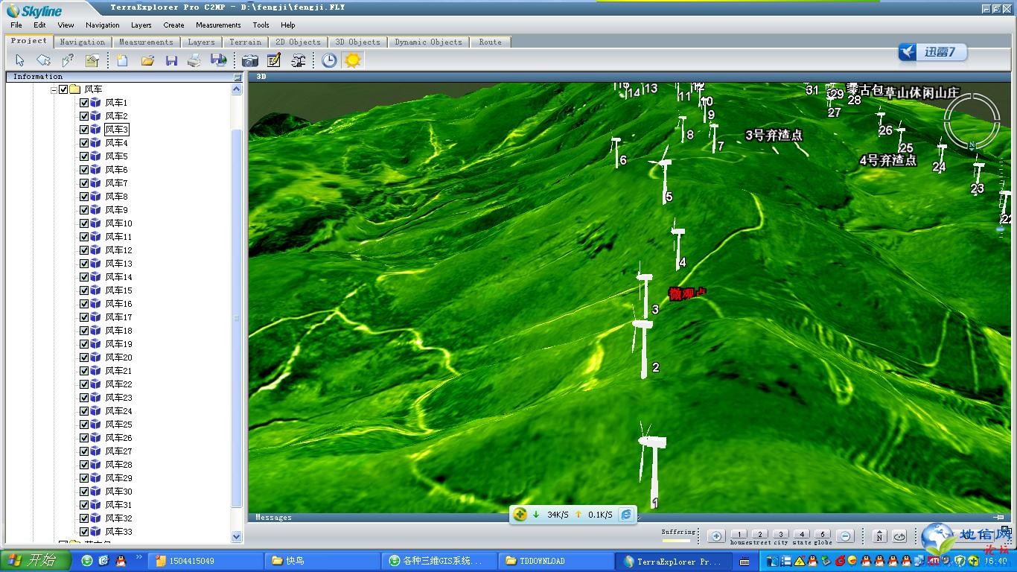Switch to the Terrain tab
This screenshot has width=1017, height=572.
tap(245, 42)
